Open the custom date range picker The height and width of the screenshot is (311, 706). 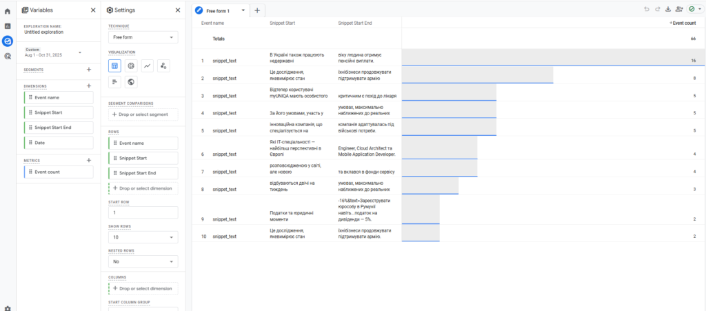(53, 52)
